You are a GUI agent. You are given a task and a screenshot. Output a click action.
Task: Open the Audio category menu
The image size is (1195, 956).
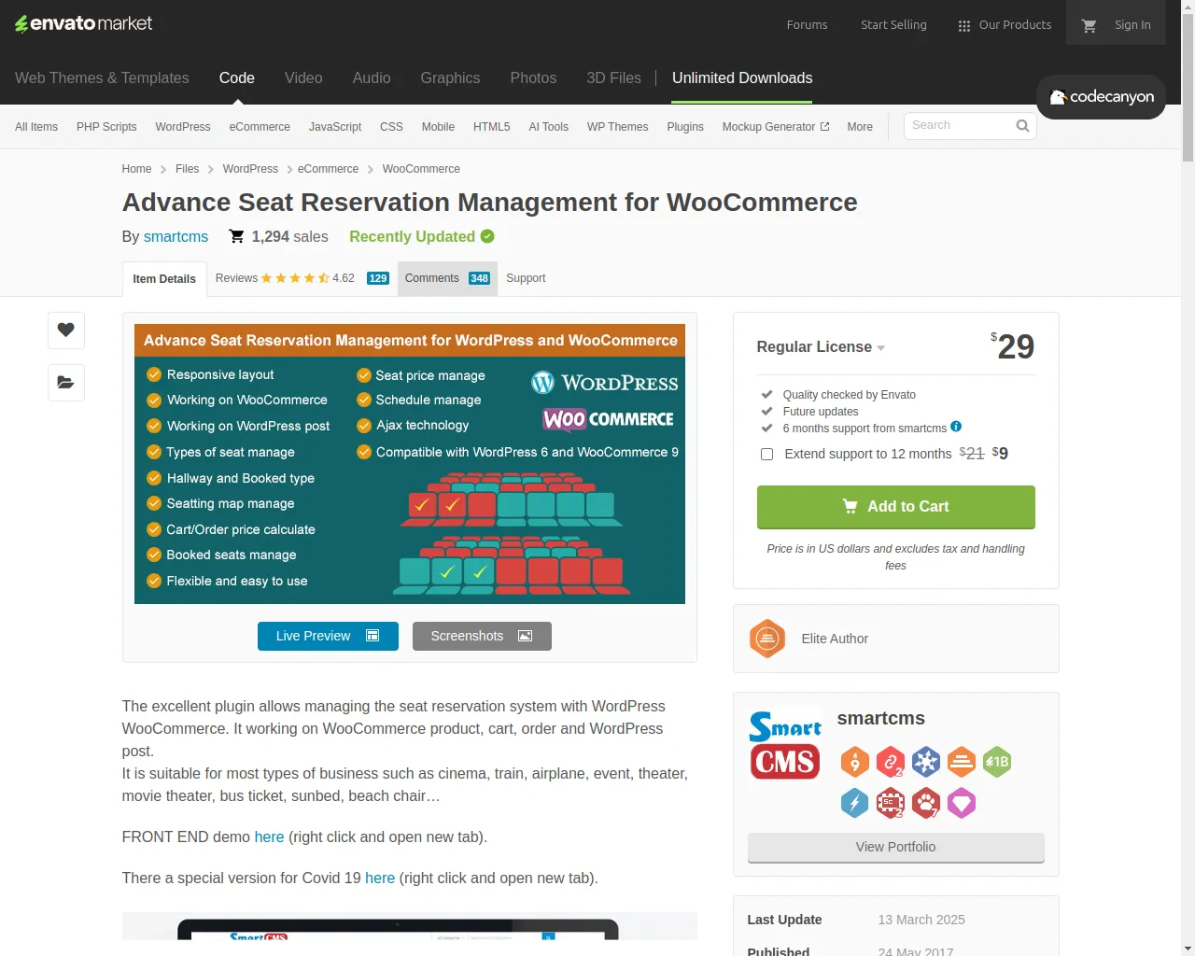point(372,78)
